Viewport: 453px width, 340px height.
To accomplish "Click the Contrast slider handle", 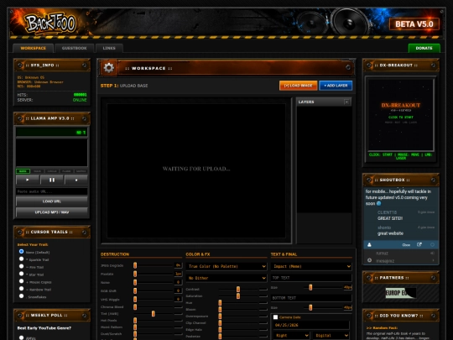I will (238, 289).
